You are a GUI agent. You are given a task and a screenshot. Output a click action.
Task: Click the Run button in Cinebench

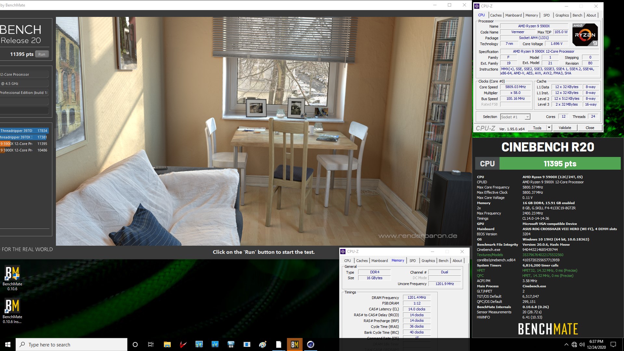(x=42, y=54)
